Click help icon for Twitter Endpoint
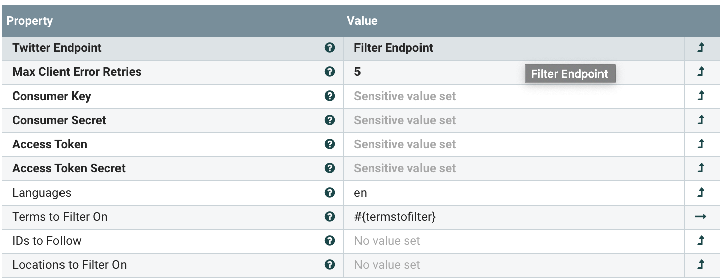720x278 pixels. point(330,48)
